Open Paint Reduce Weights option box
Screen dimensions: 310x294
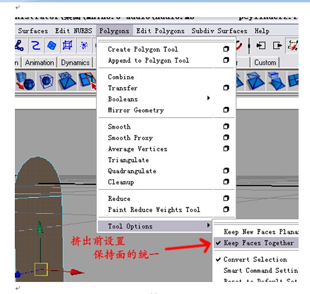pos(226,209)
